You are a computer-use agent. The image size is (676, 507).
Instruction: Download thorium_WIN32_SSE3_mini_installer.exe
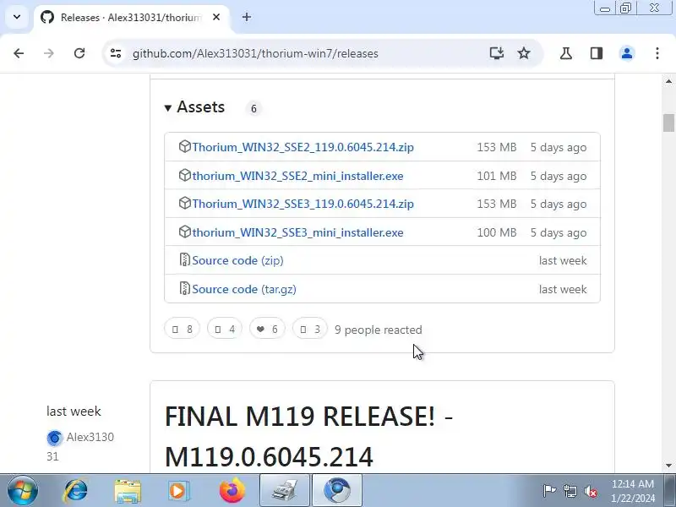tap(297, 232)
